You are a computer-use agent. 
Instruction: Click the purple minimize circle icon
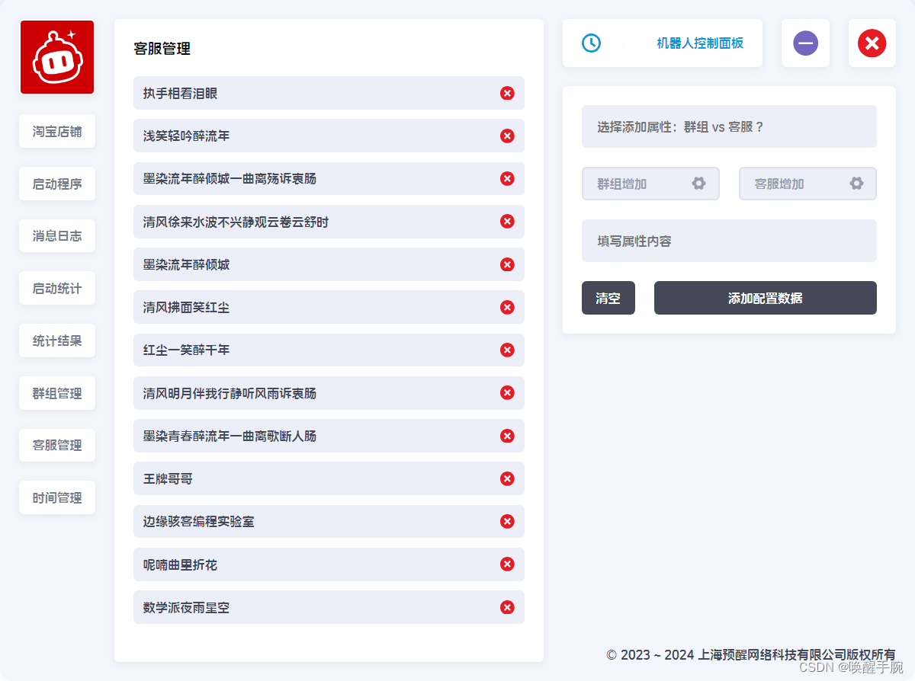[805, 43]
